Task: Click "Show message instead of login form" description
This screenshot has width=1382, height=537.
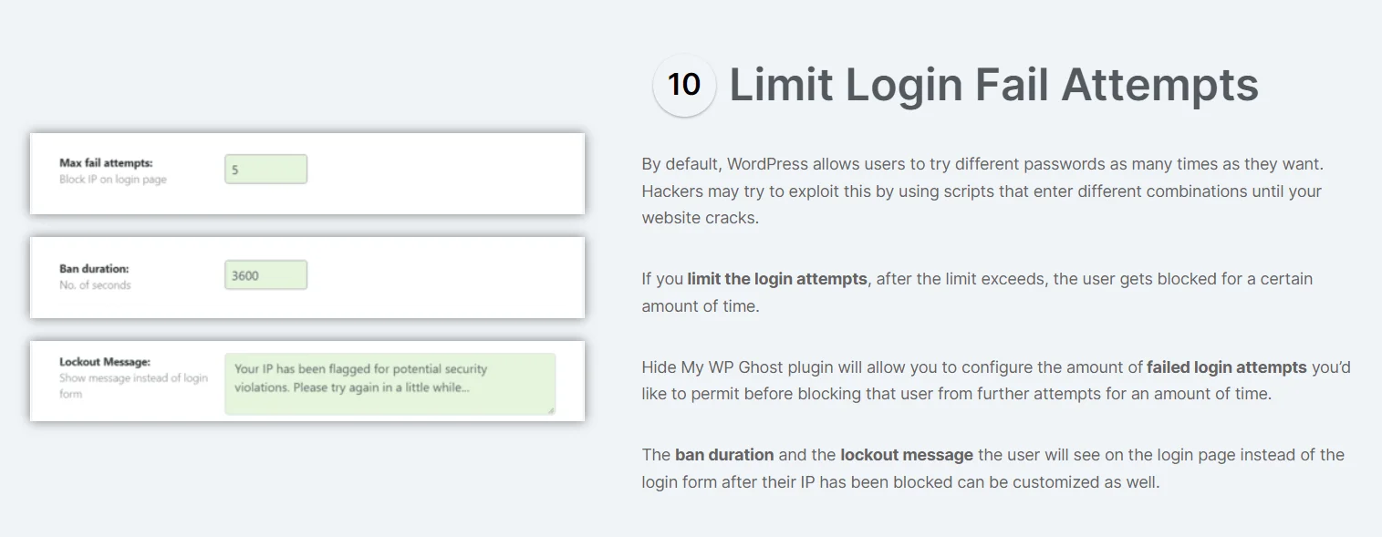Action: click(133, 386)
